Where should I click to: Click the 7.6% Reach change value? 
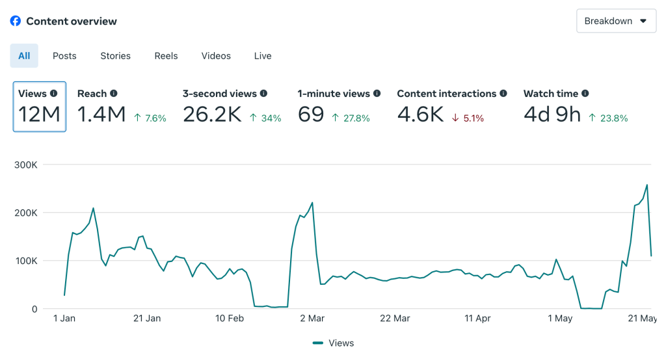coord(155,118)
